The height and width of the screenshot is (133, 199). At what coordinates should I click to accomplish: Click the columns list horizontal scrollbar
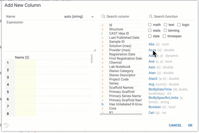(121, 114)
